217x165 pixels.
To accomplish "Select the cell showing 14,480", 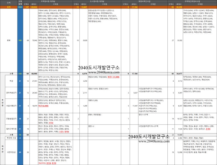I will (x=179, y=135).
